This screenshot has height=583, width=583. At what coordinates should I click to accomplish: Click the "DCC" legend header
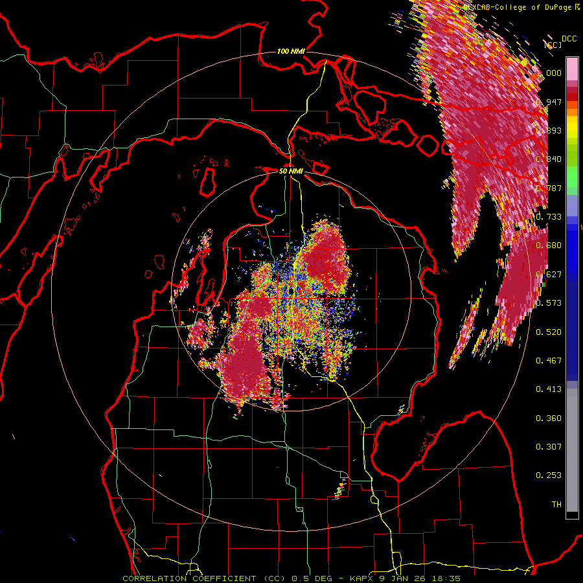569,39
